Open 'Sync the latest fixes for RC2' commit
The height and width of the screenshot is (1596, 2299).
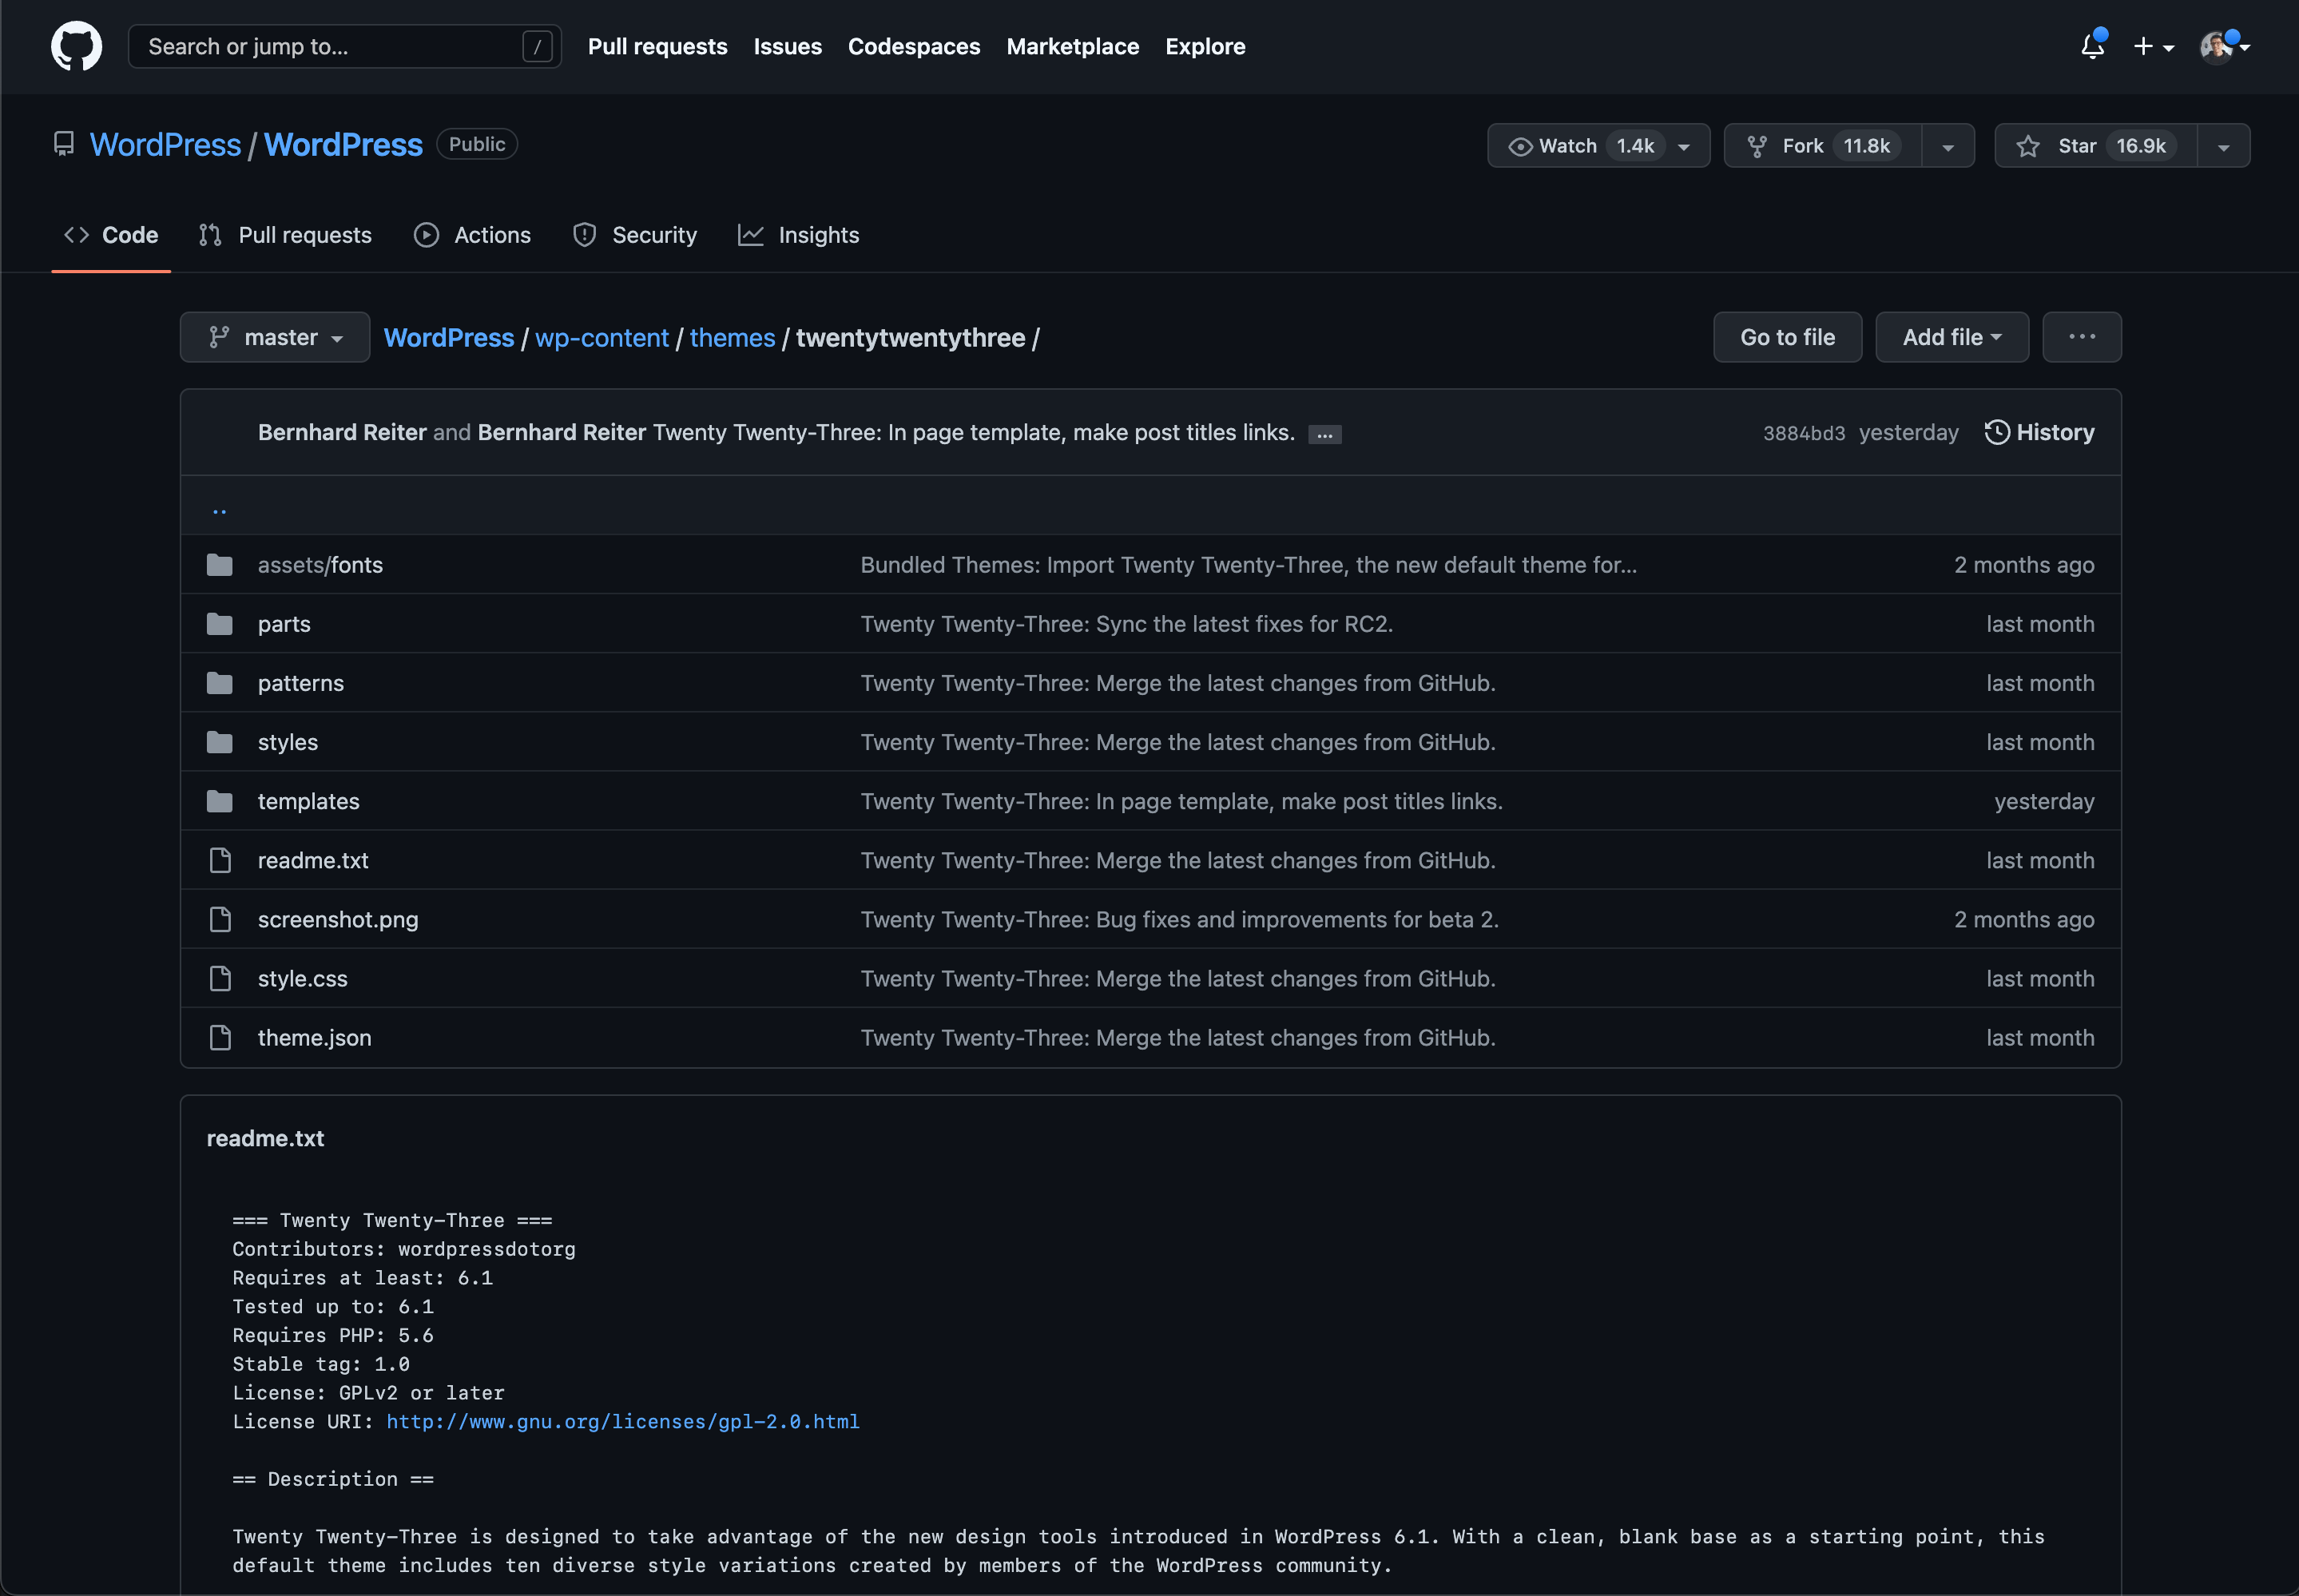point(1127,624)
